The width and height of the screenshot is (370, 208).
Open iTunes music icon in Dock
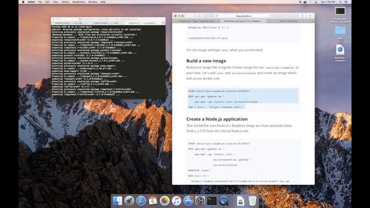(x=176, y=200)
